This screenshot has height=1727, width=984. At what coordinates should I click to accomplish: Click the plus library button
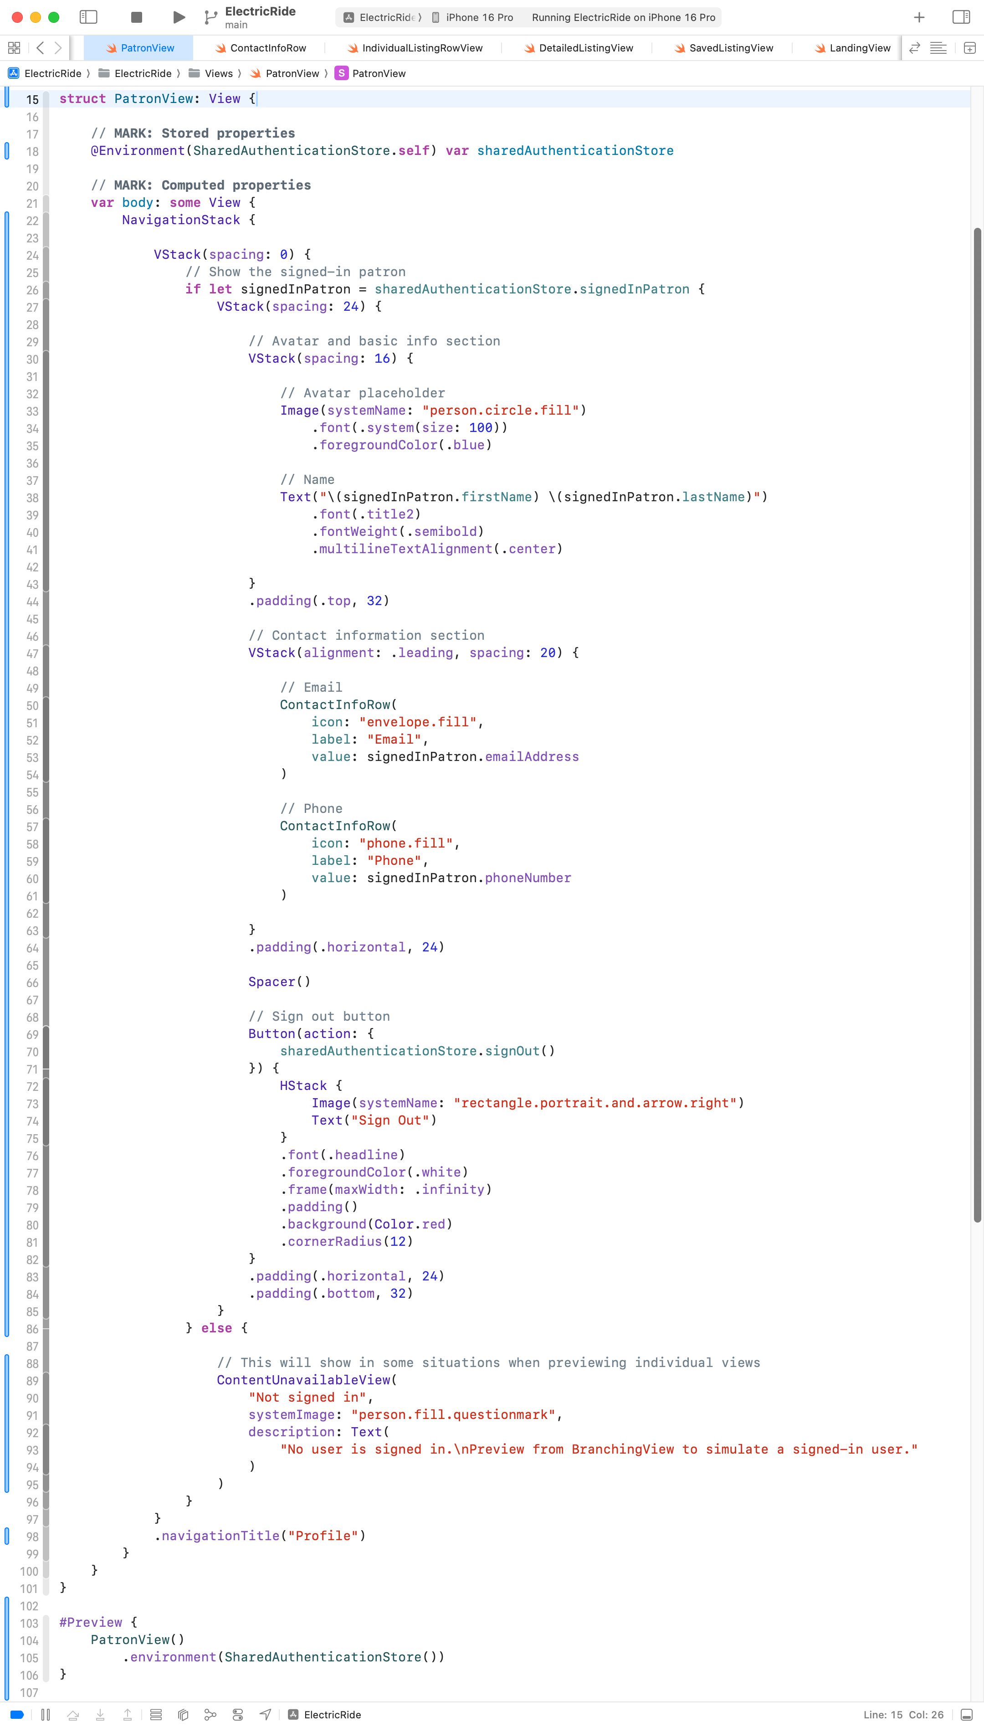point(919,17)
